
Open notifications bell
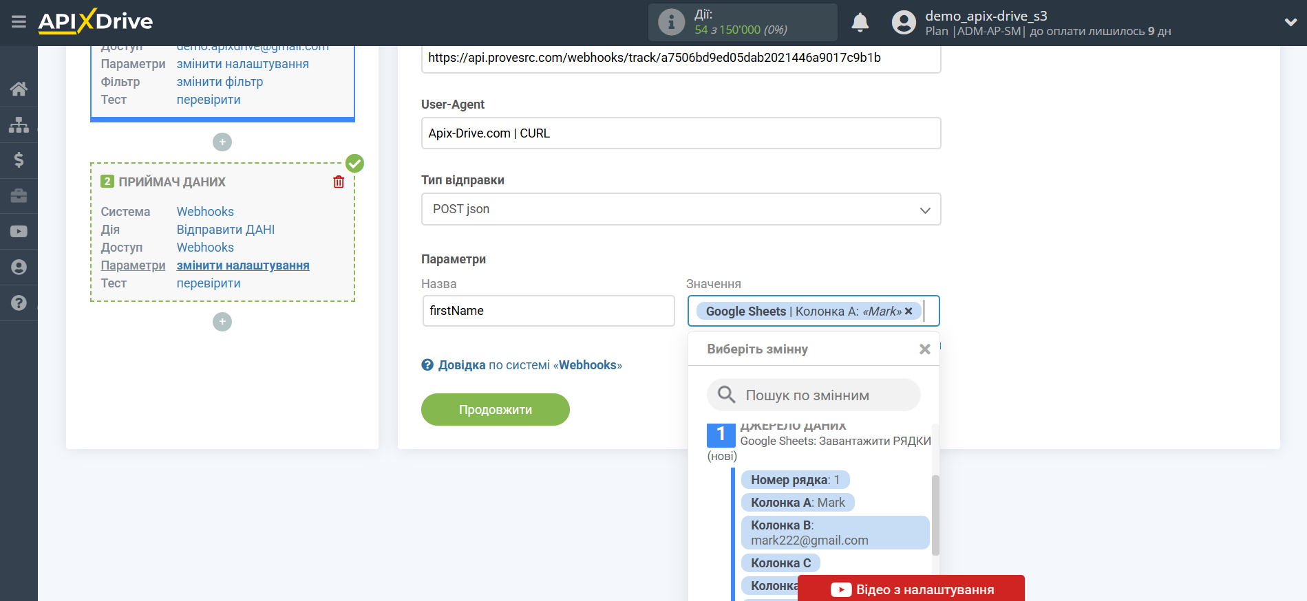(860, 23)
